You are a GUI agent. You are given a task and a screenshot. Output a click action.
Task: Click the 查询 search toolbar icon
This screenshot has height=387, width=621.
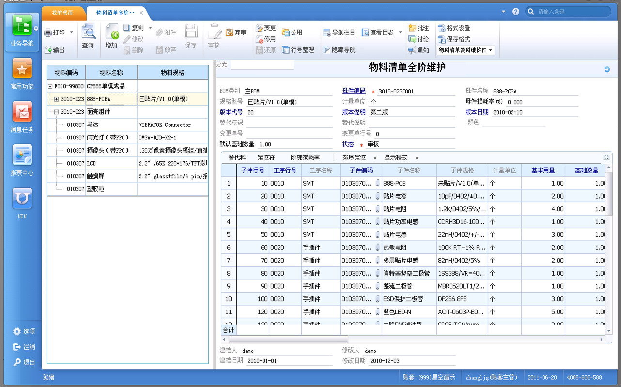(x=88, y=32)
